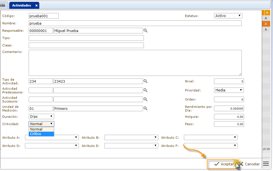Close the Actividades tab with x
273x171 pixels.
click(36, 5)
